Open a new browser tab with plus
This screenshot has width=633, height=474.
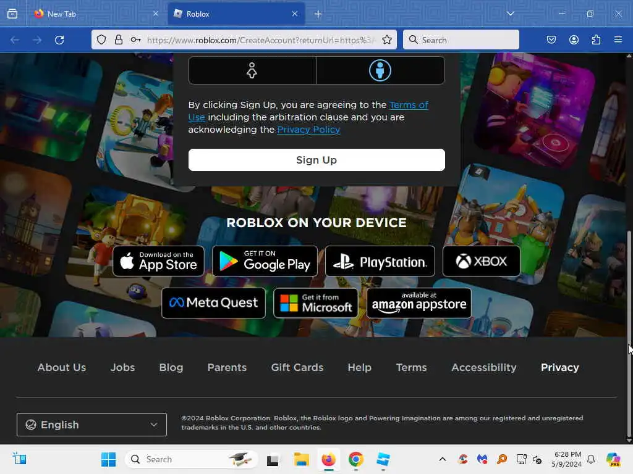click(318, 14)
